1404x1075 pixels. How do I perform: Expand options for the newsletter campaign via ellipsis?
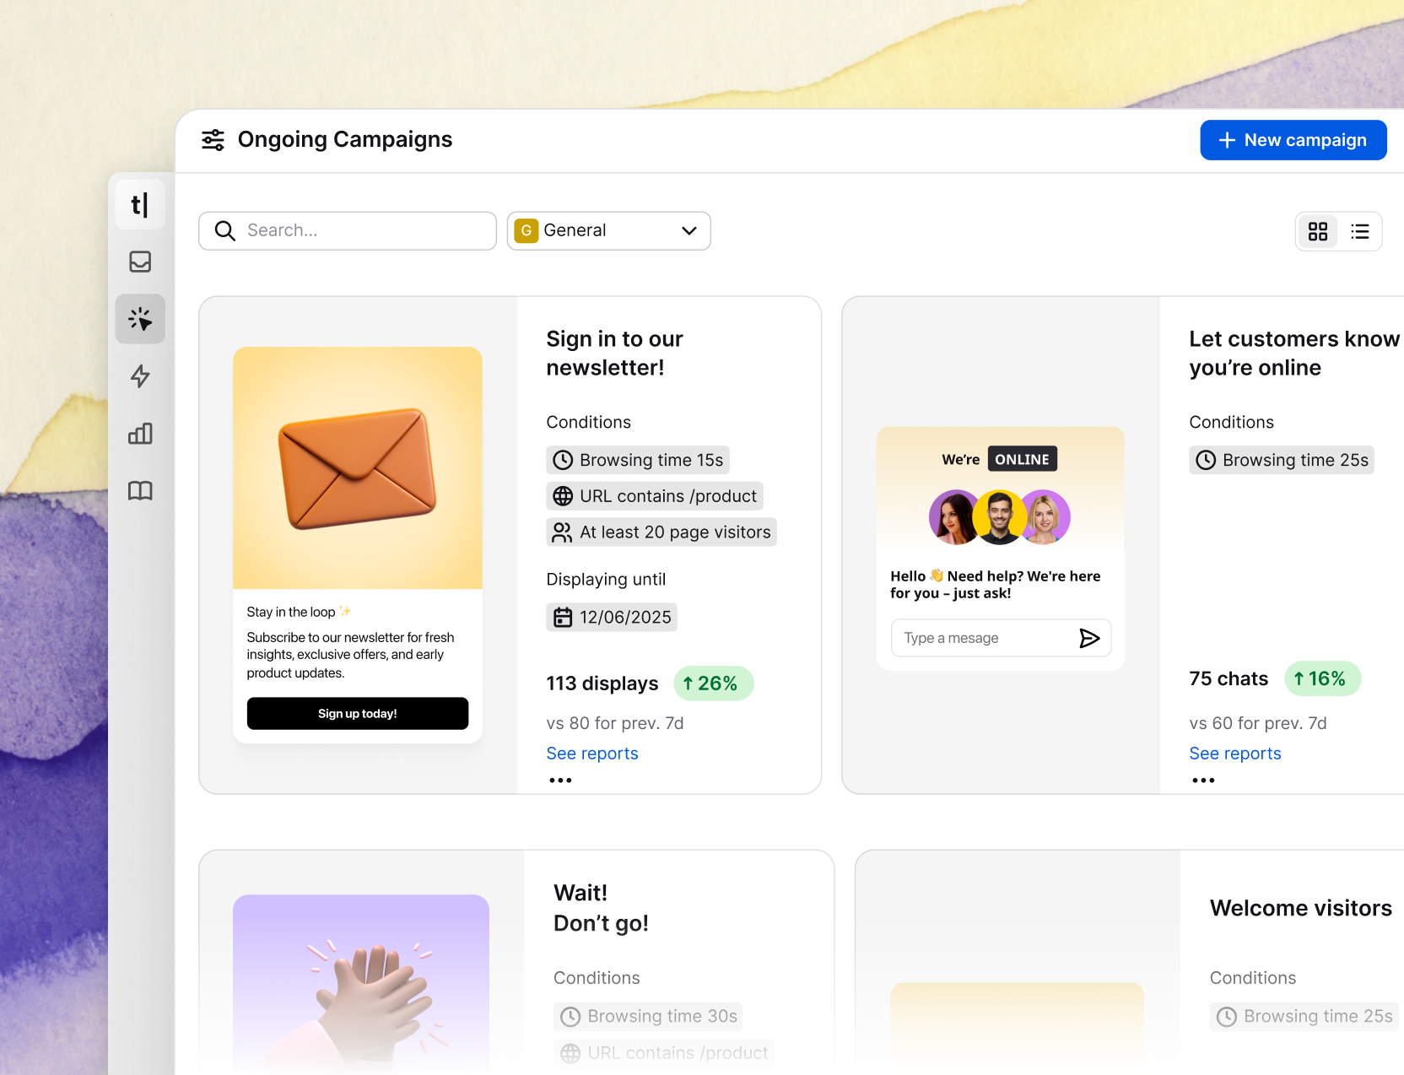pos(559,780)
